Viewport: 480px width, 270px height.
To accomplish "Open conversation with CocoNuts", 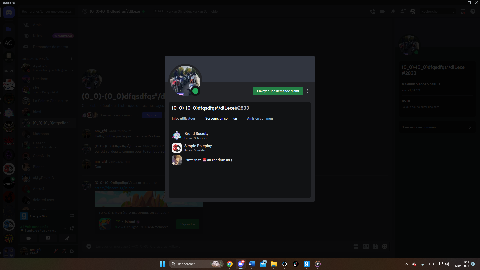I will pyautogui.click(x=48, y=156).
